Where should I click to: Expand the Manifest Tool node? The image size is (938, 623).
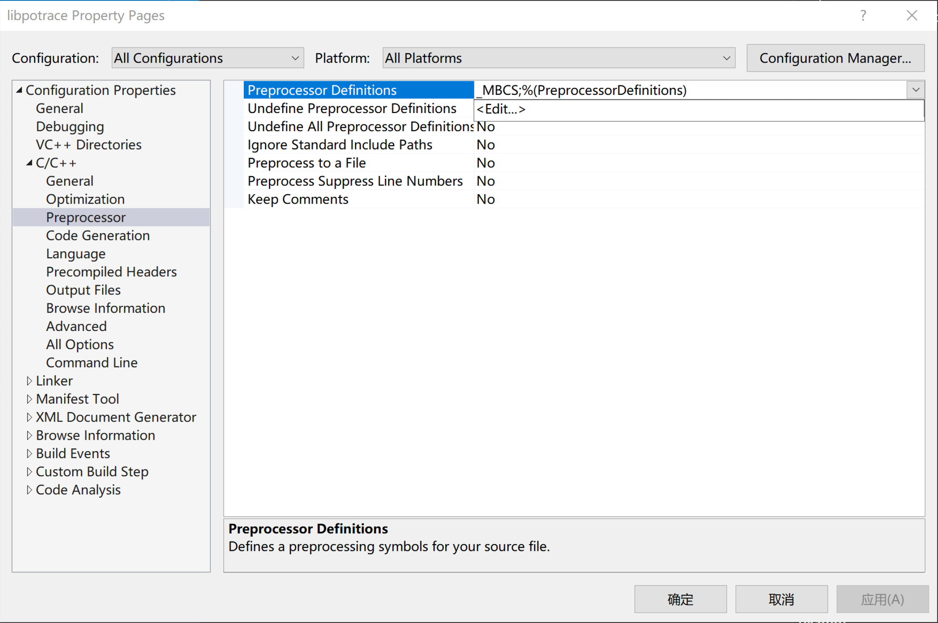coord(29,399)
